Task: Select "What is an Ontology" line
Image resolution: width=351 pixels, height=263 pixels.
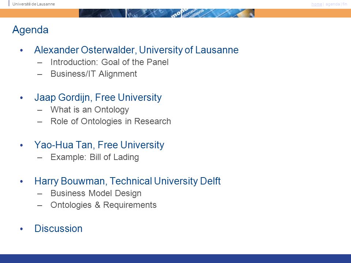Action: (90, 110)
